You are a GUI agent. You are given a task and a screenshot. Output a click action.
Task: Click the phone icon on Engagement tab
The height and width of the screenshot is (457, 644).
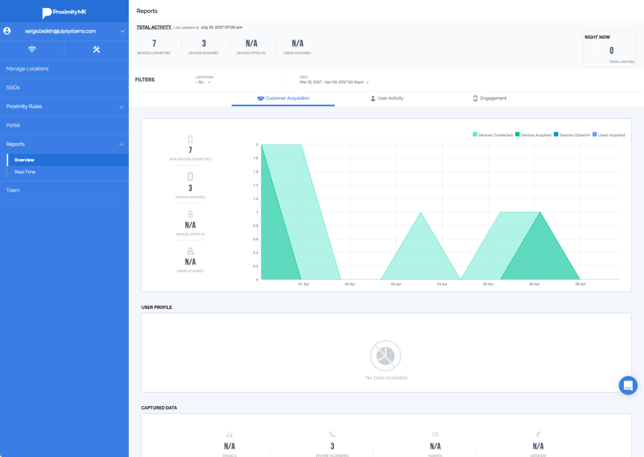(475, 99)
